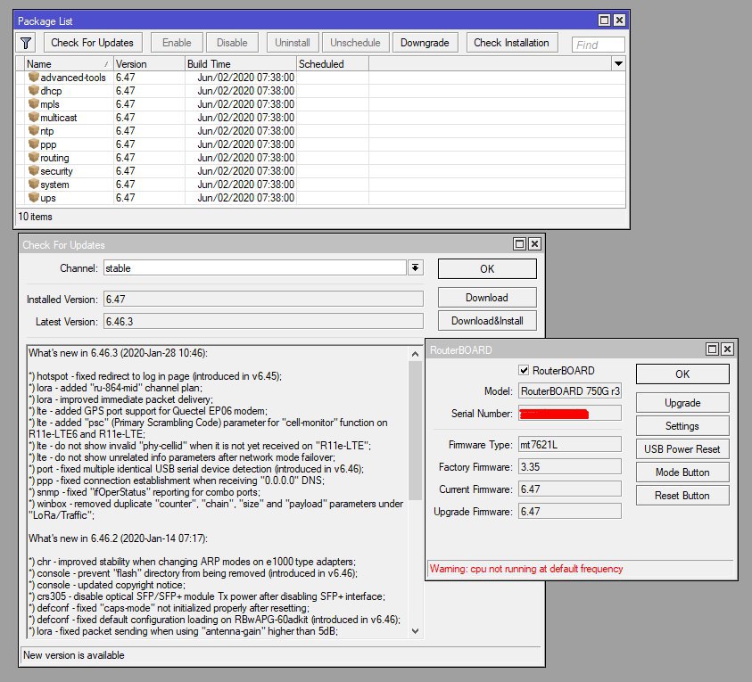Screen dimensions: 752x682
Task: Select the multicast package icon
Action: click(x=34, y=118)
